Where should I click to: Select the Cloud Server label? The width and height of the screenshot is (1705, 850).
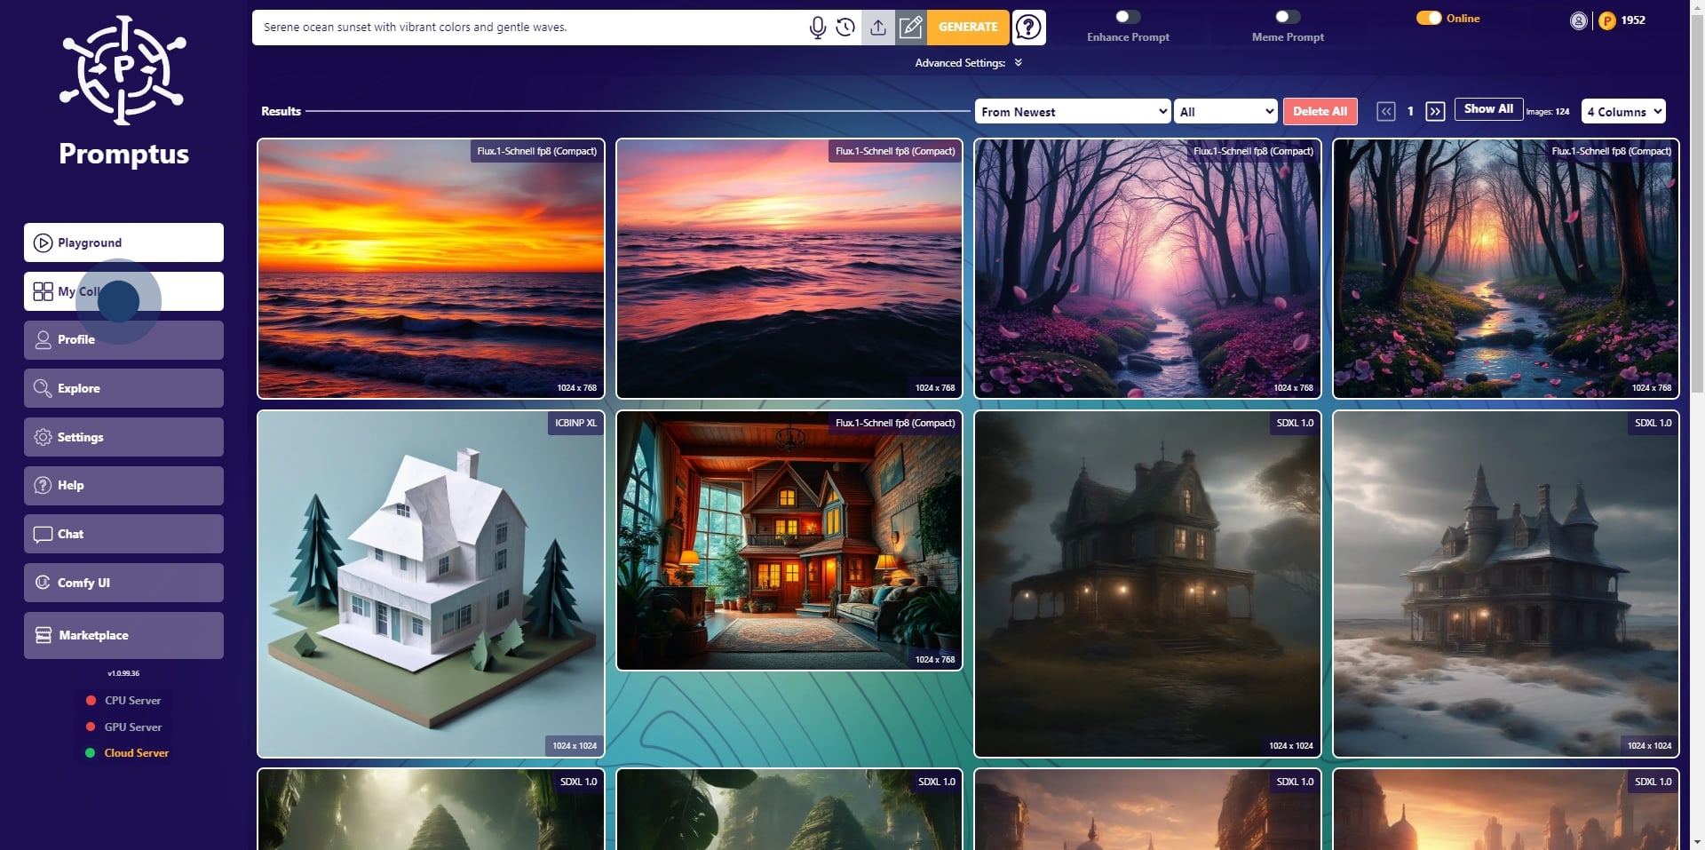137,753
